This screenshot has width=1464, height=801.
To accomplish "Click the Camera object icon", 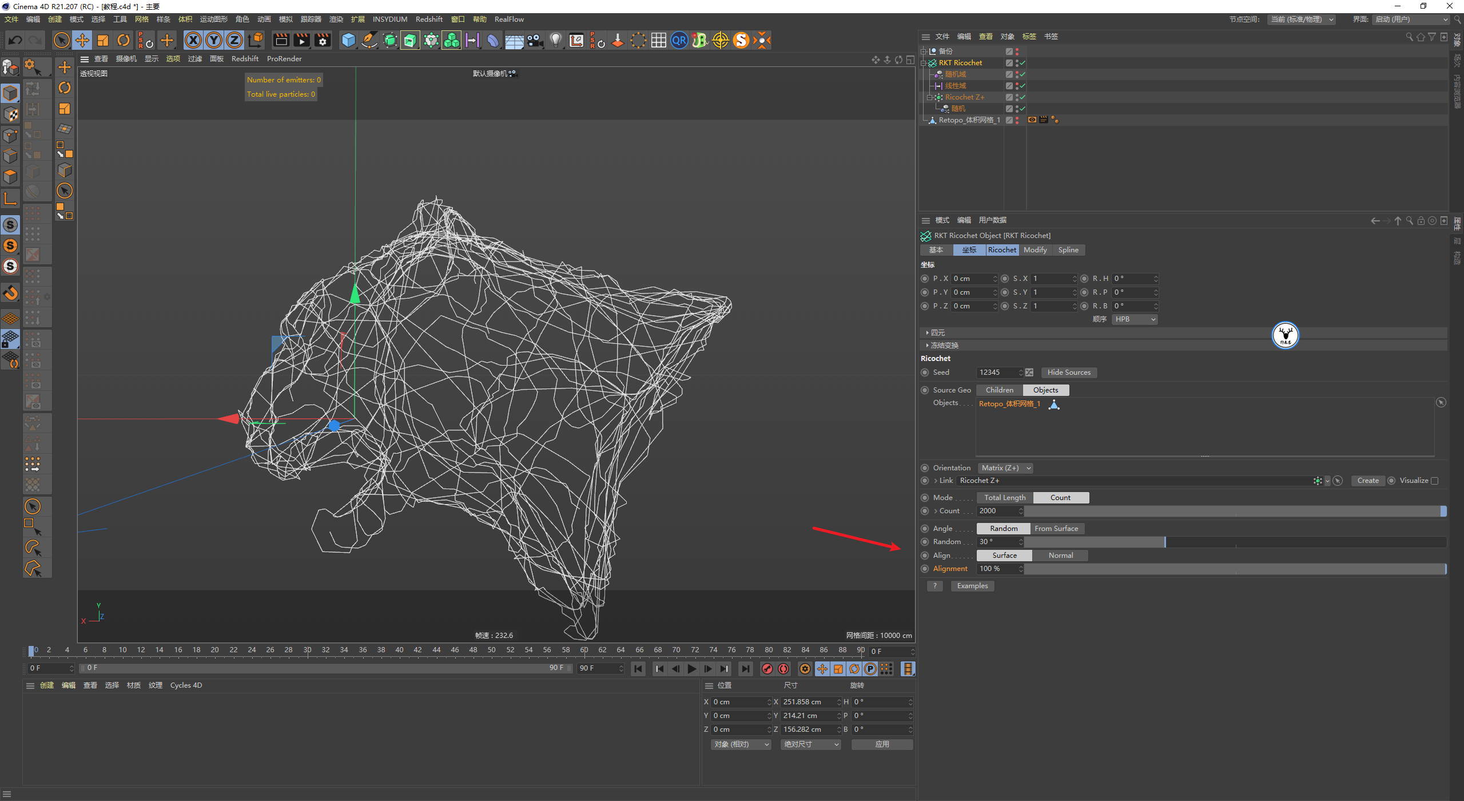I will pyautogui.click(x=535, y=40).
